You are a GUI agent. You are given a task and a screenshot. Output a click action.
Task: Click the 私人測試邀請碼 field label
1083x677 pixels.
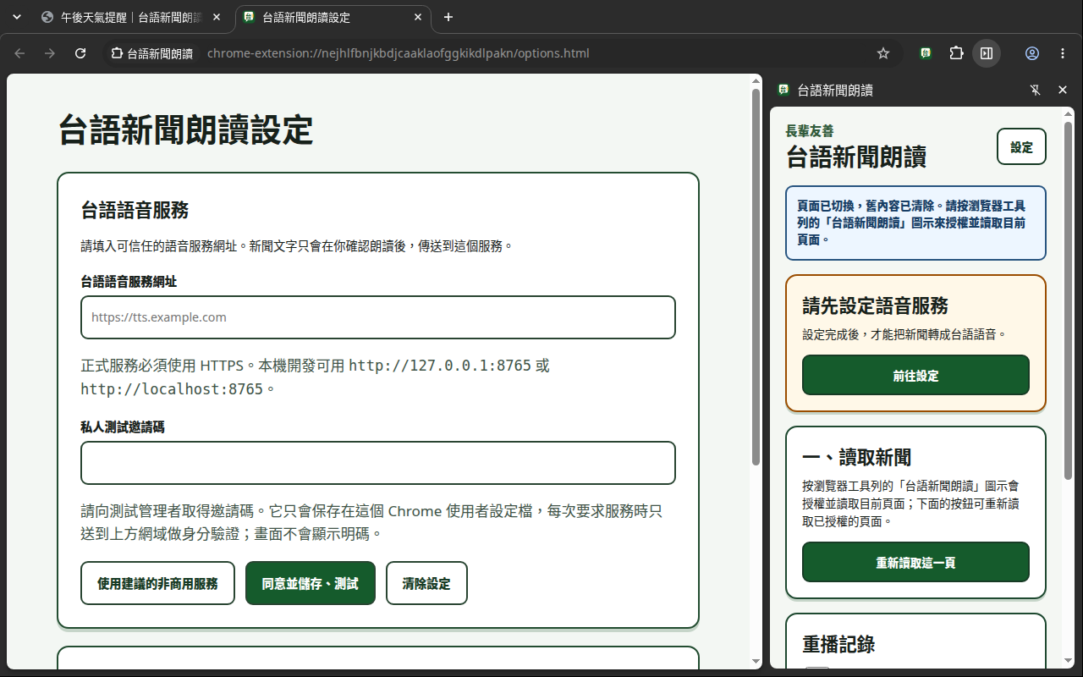pyautogui.click(x=123, y=427)
